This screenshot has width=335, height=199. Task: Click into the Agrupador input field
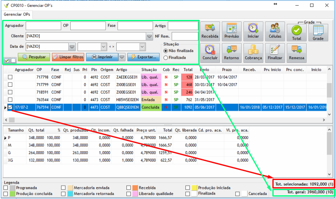tap(43, 26)
